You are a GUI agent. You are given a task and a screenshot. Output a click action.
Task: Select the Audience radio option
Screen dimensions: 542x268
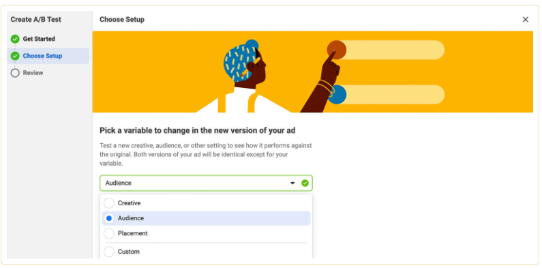point(109,218)
